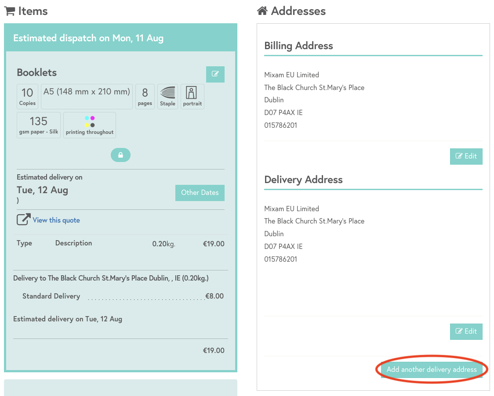This screenshot has width=494, height=396.
Task: Click the shopping cart icon beside Items heading
Action: click(x=10, y=11)
